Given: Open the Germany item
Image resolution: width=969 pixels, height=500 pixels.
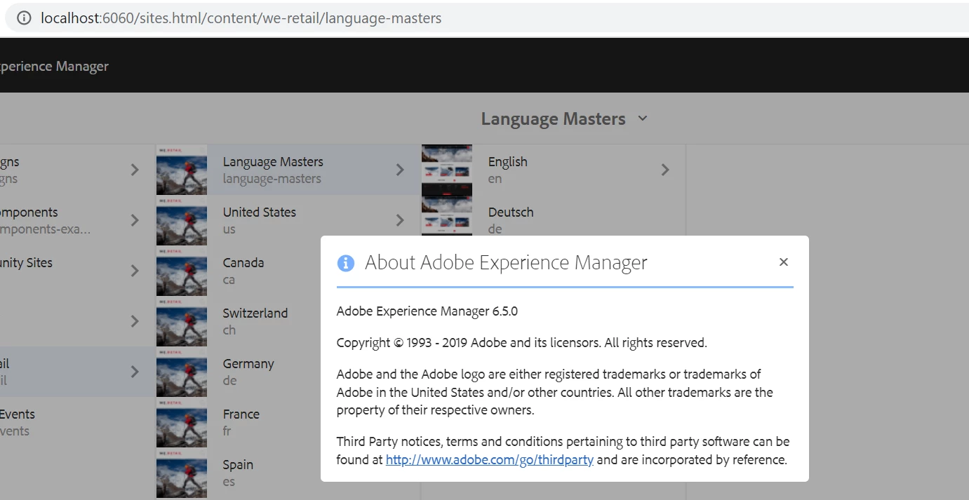Looking at the screenshot, I should (x=248, y=364).
